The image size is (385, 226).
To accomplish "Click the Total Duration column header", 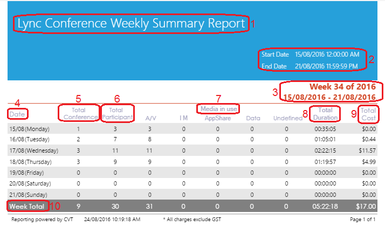I will 325,114.
